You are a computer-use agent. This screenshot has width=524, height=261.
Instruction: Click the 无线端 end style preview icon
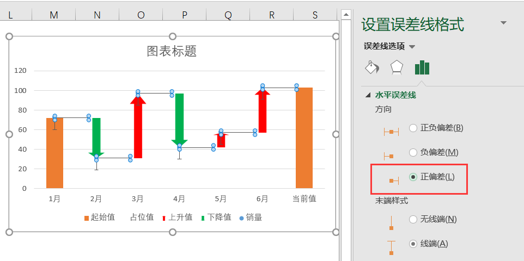(x=391, y=223)
